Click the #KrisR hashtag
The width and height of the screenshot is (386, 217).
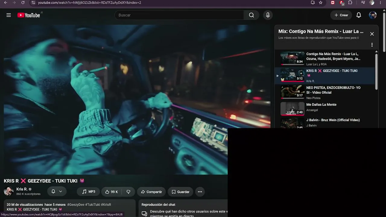tap(106, 205)
